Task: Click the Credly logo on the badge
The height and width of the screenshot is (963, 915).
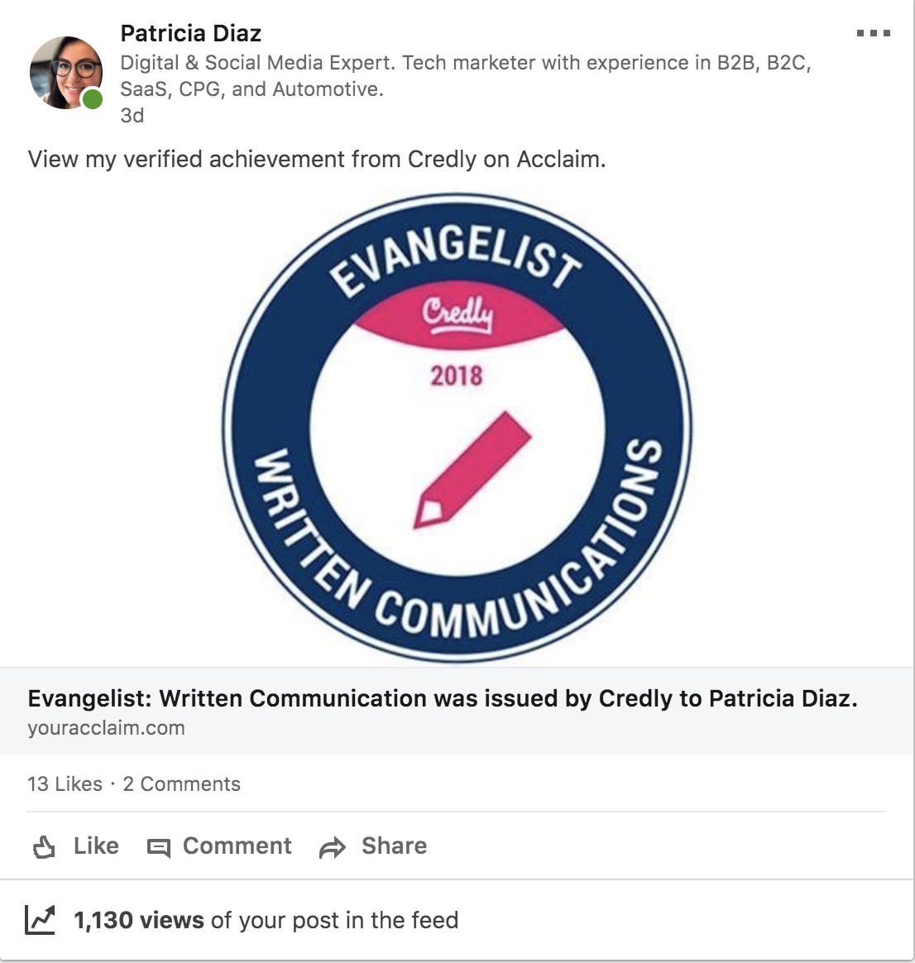Action: [x=457, y=314]
